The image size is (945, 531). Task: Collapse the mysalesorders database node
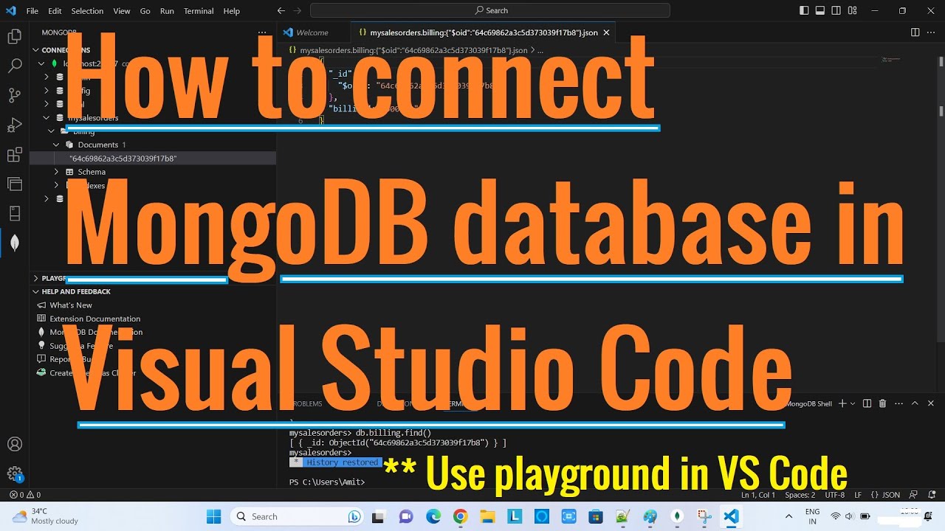[x=47, y=118]
